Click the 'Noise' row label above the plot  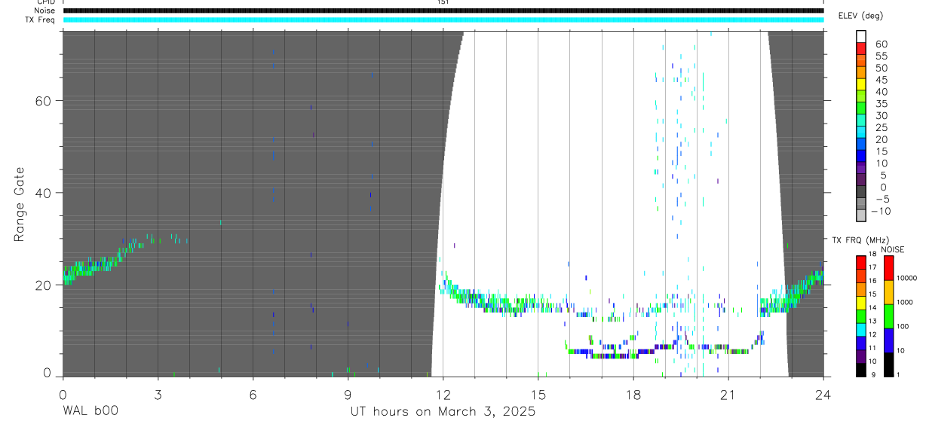coord(45,11)
